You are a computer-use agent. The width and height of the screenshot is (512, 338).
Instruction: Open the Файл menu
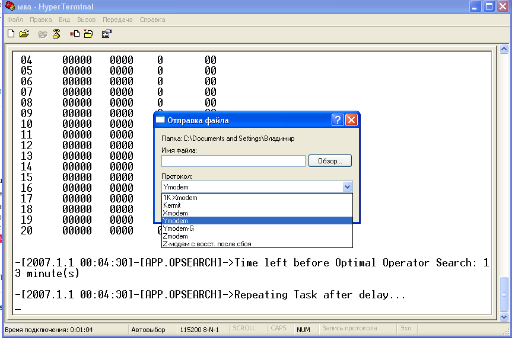point(15,20)
